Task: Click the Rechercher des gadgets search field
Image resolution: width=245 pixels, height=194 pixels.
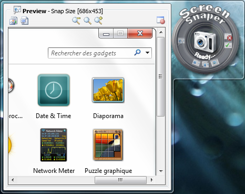Action: [100, 53]
